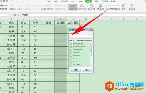Click 重置当前批注 reset current comment
Screen dimensions: 146x93
pos(60,5)
